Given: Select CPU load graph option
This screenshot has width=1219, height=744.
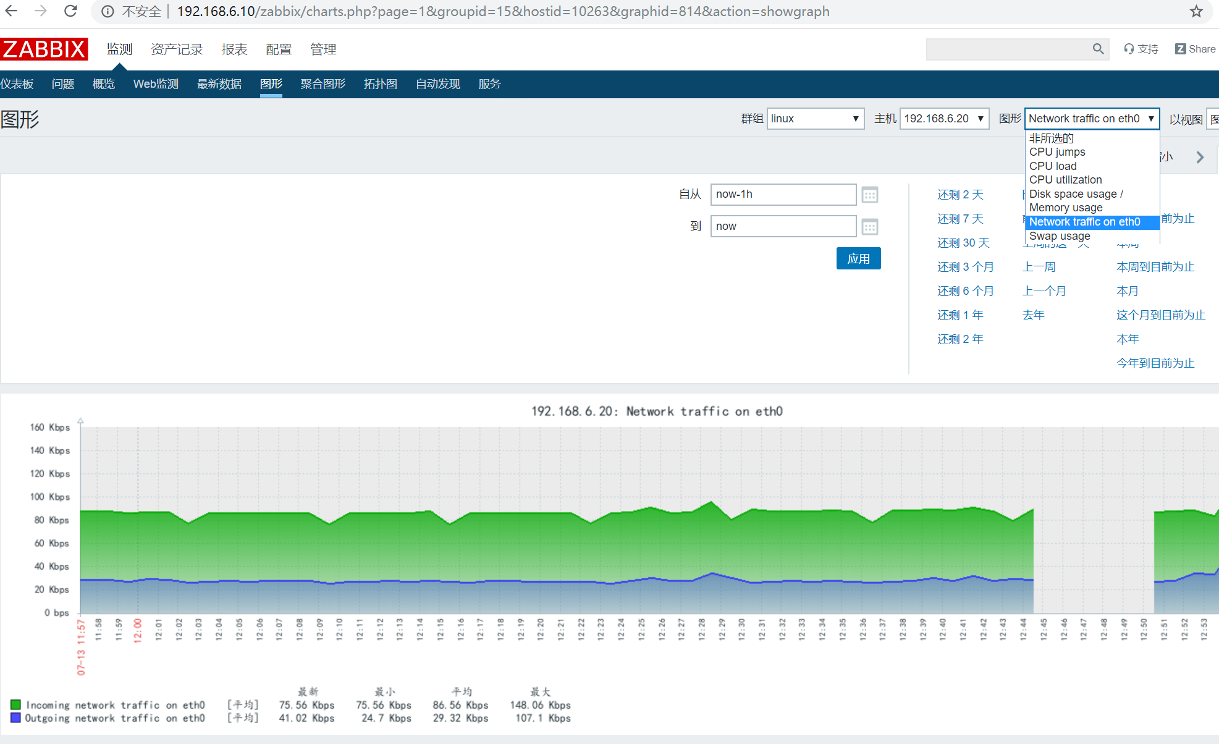Looking at the screenshot, I should (x=1092, y=166).
